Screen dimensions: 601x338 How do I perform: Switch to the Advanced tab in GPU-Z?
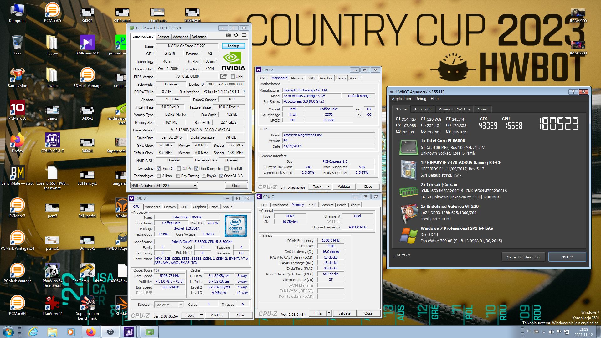point(181,37)
